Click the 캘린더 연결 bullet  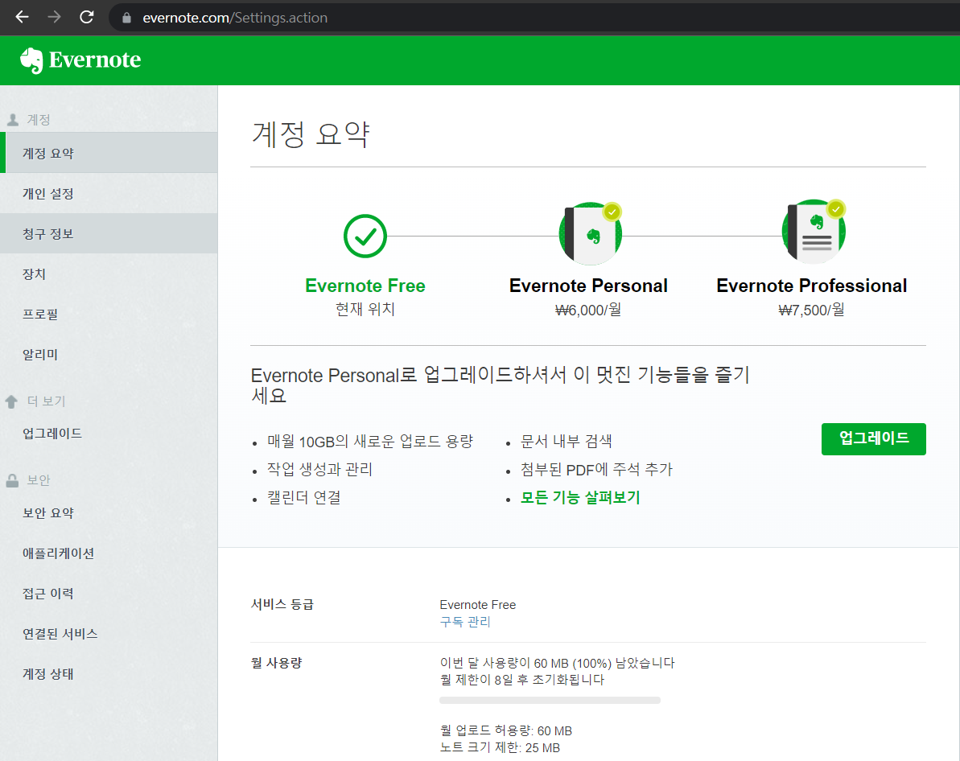(x=303, y=498)
